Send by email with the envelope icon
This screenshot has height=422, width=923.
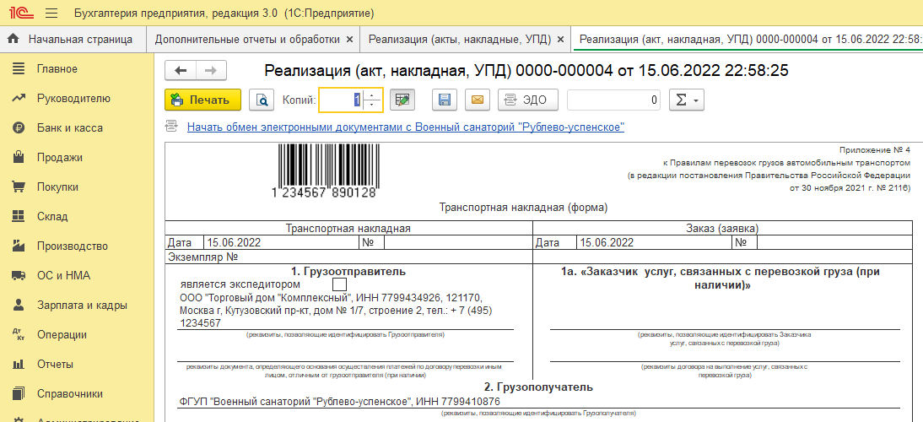click(478, 100)
